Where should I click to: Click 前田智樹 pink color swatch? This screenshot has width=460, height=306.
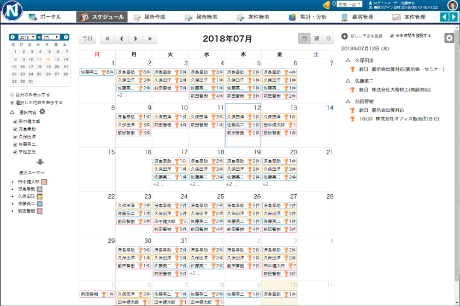[39, 211]
